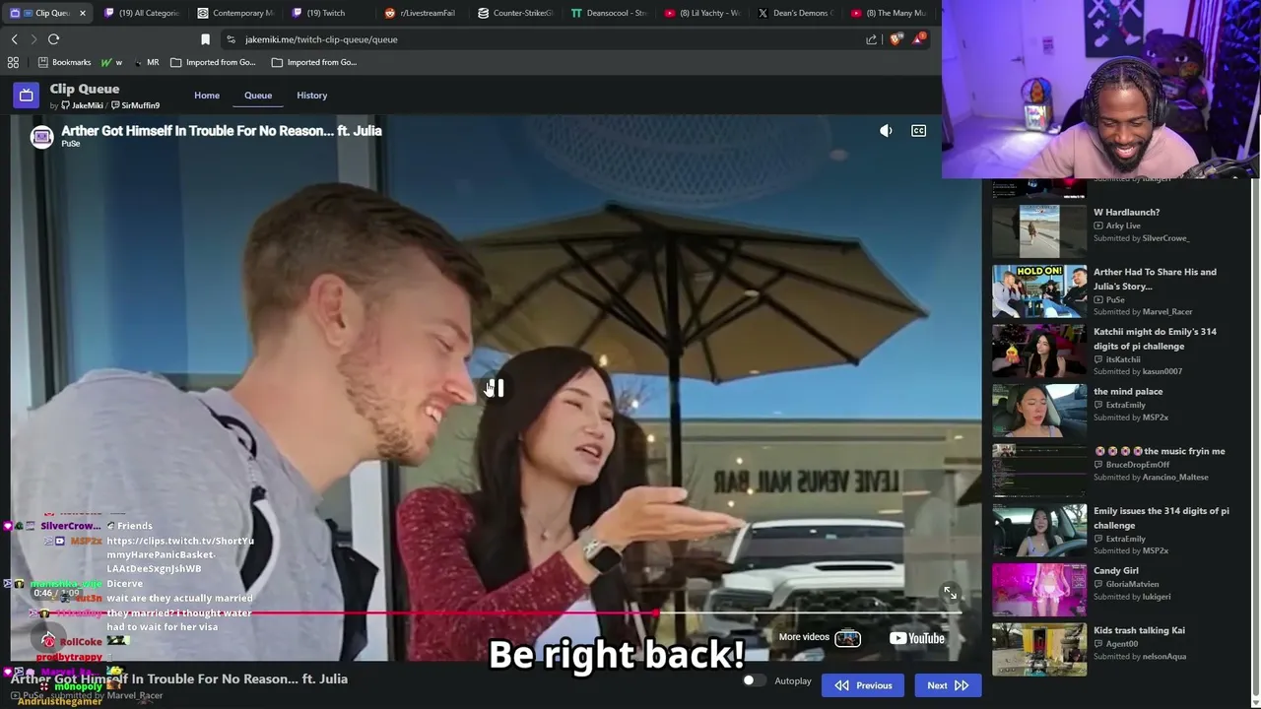Open the SirMuffin9 author link
This screenshot has height=709, width=1261.
click(141, 105)
